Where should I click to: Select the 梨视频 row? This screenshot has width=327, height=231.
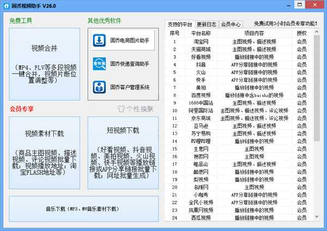[x=239, y=179]
